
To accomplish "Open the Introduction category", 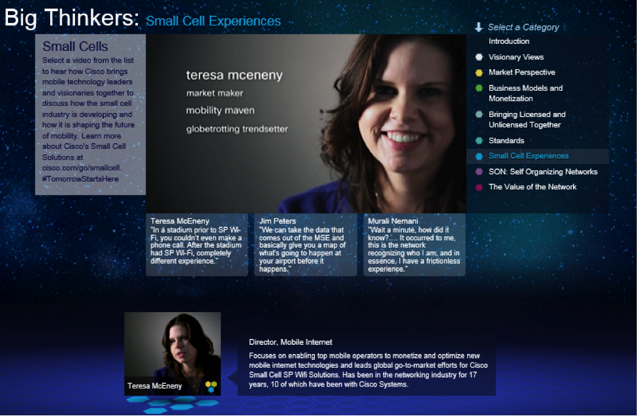I will [509, 41].
